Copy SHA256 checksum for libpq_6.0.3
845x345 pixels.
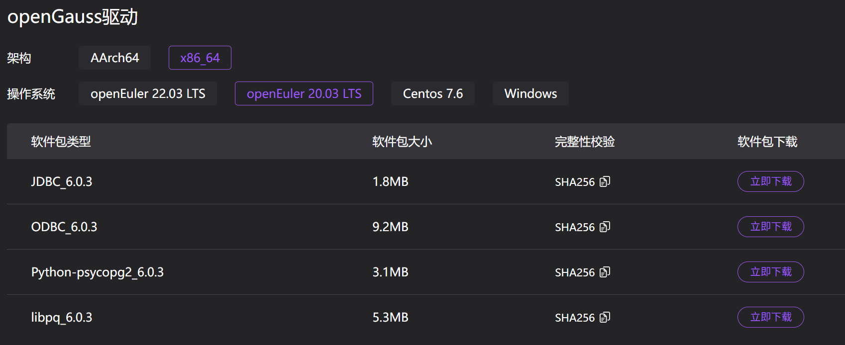pos(605,318)
